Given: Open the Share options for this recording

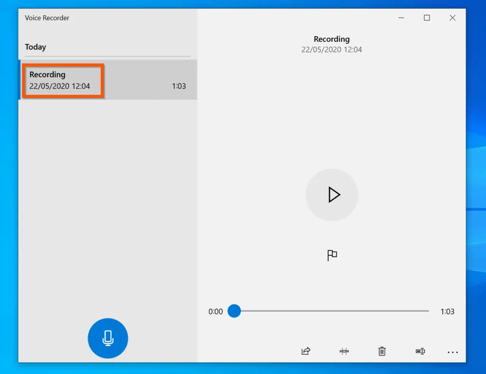Looking at the screenshot, I should [x=306, y=351].
